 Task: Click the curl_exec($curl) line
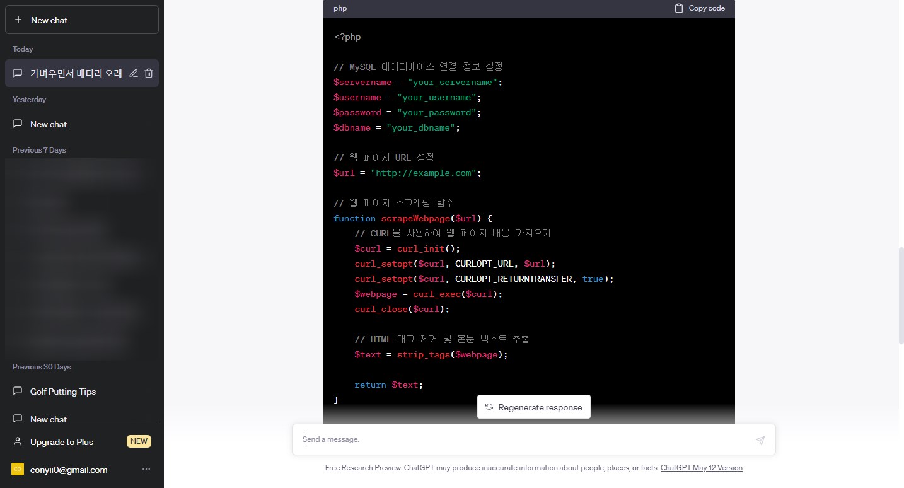tap(429, 294)
